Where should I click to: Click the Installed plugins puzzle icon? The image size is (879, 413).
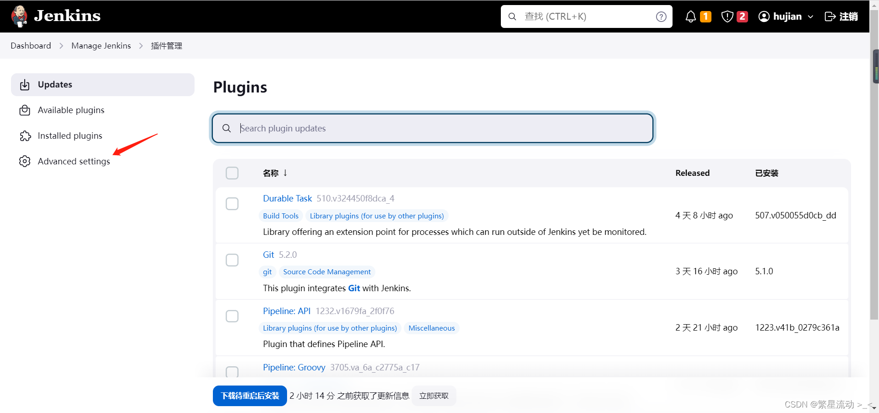click(25, 136)
